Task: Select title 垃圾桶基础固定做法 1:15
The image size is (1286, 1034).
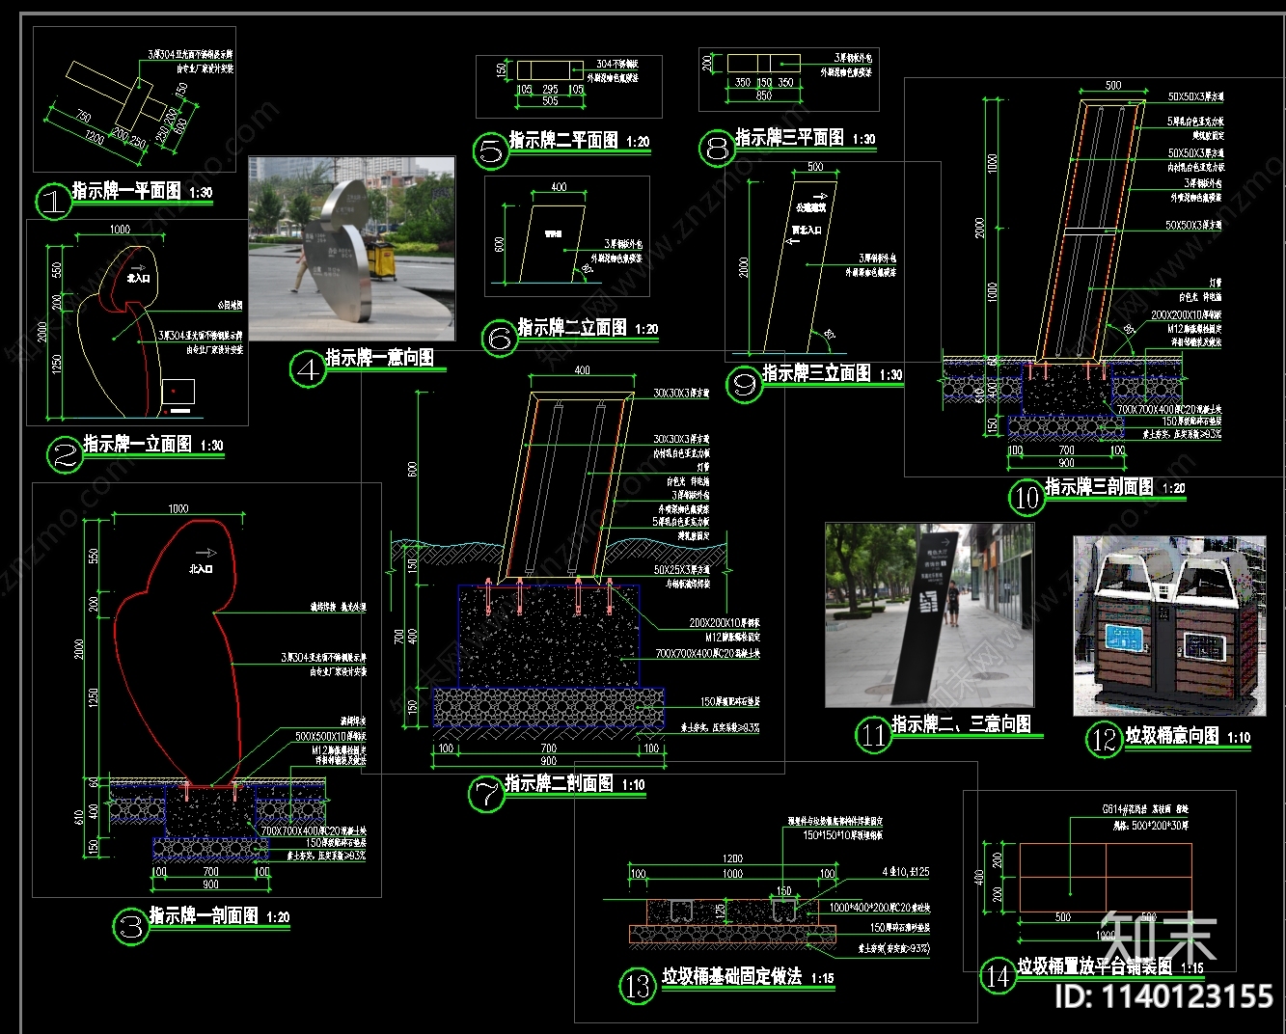Action: pos(749,976)
